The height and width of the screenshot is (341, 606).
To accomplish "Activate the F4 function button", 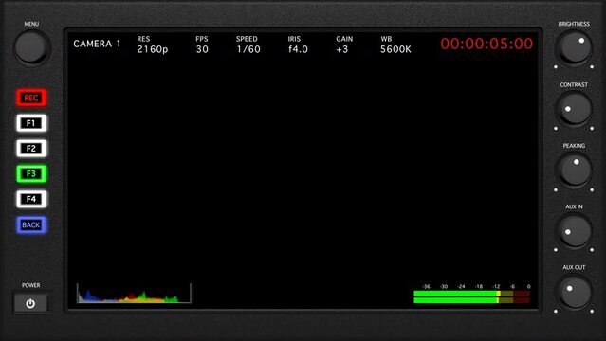I will pos(31,199).
